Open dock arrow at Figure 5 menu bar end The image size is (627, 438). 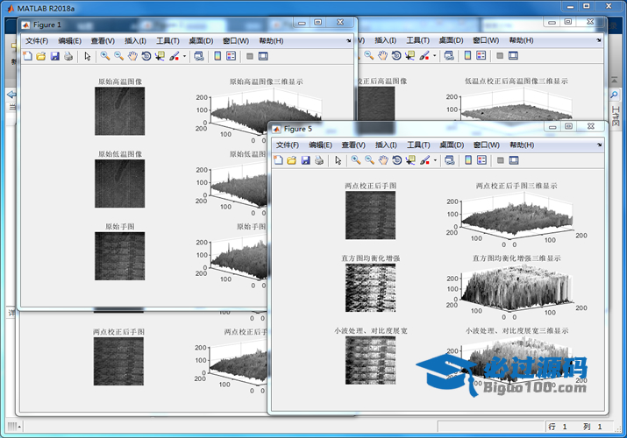pos(599,145)
